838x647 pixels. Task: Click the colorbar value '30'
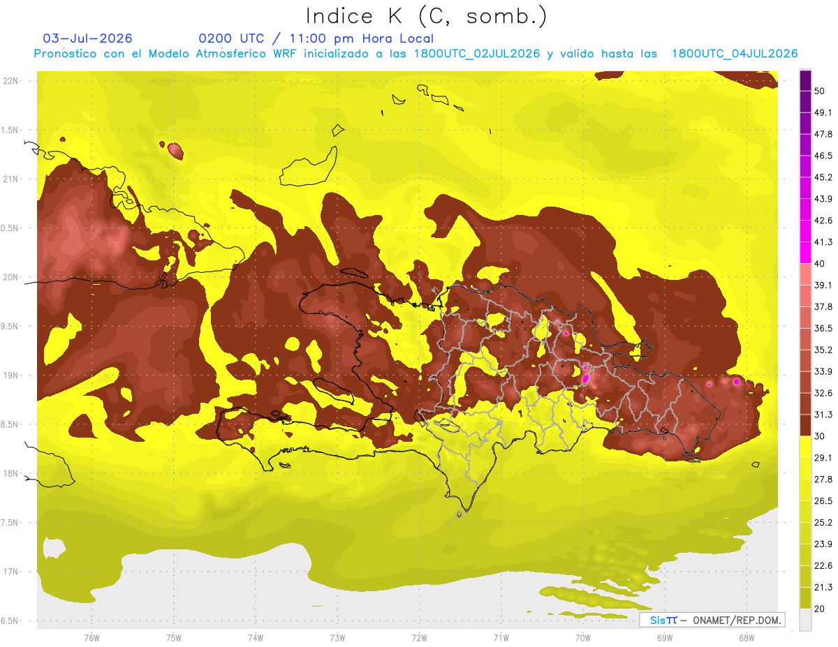point(821,436)
